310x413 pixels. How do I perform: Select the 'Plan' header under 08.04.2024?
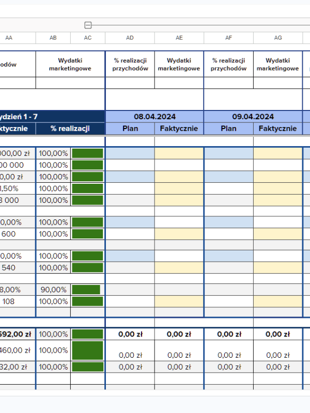(130, 129)
